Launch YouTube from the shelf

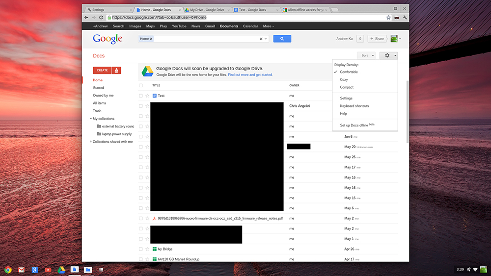48,270
